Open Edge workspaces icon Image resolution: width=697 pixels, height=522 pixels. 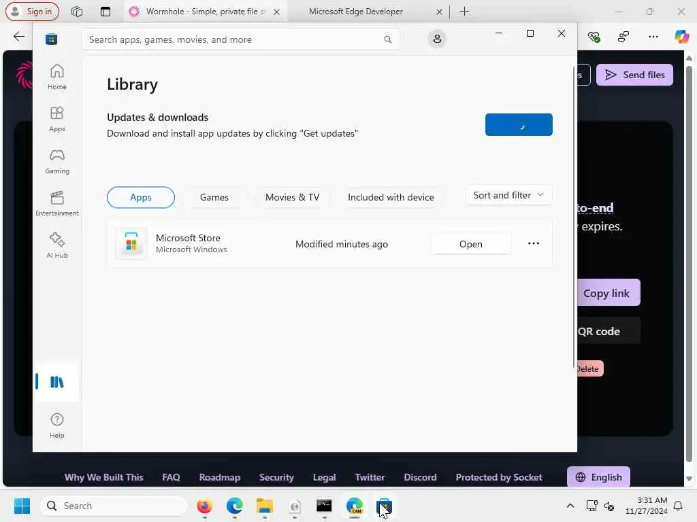pos(77,12)
